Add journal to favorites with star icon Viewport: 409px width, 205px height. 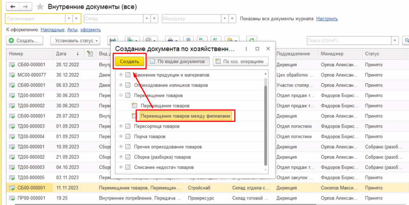click(40, 7)
